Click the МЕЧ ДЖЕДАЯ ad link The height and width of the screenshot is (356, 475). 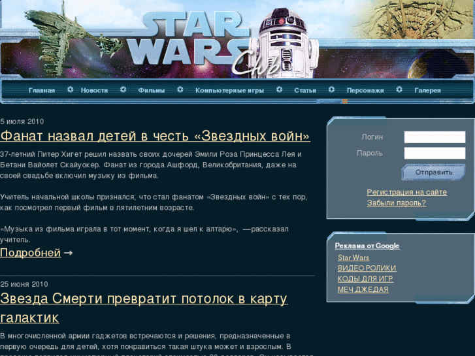click(x=363, y=289)
